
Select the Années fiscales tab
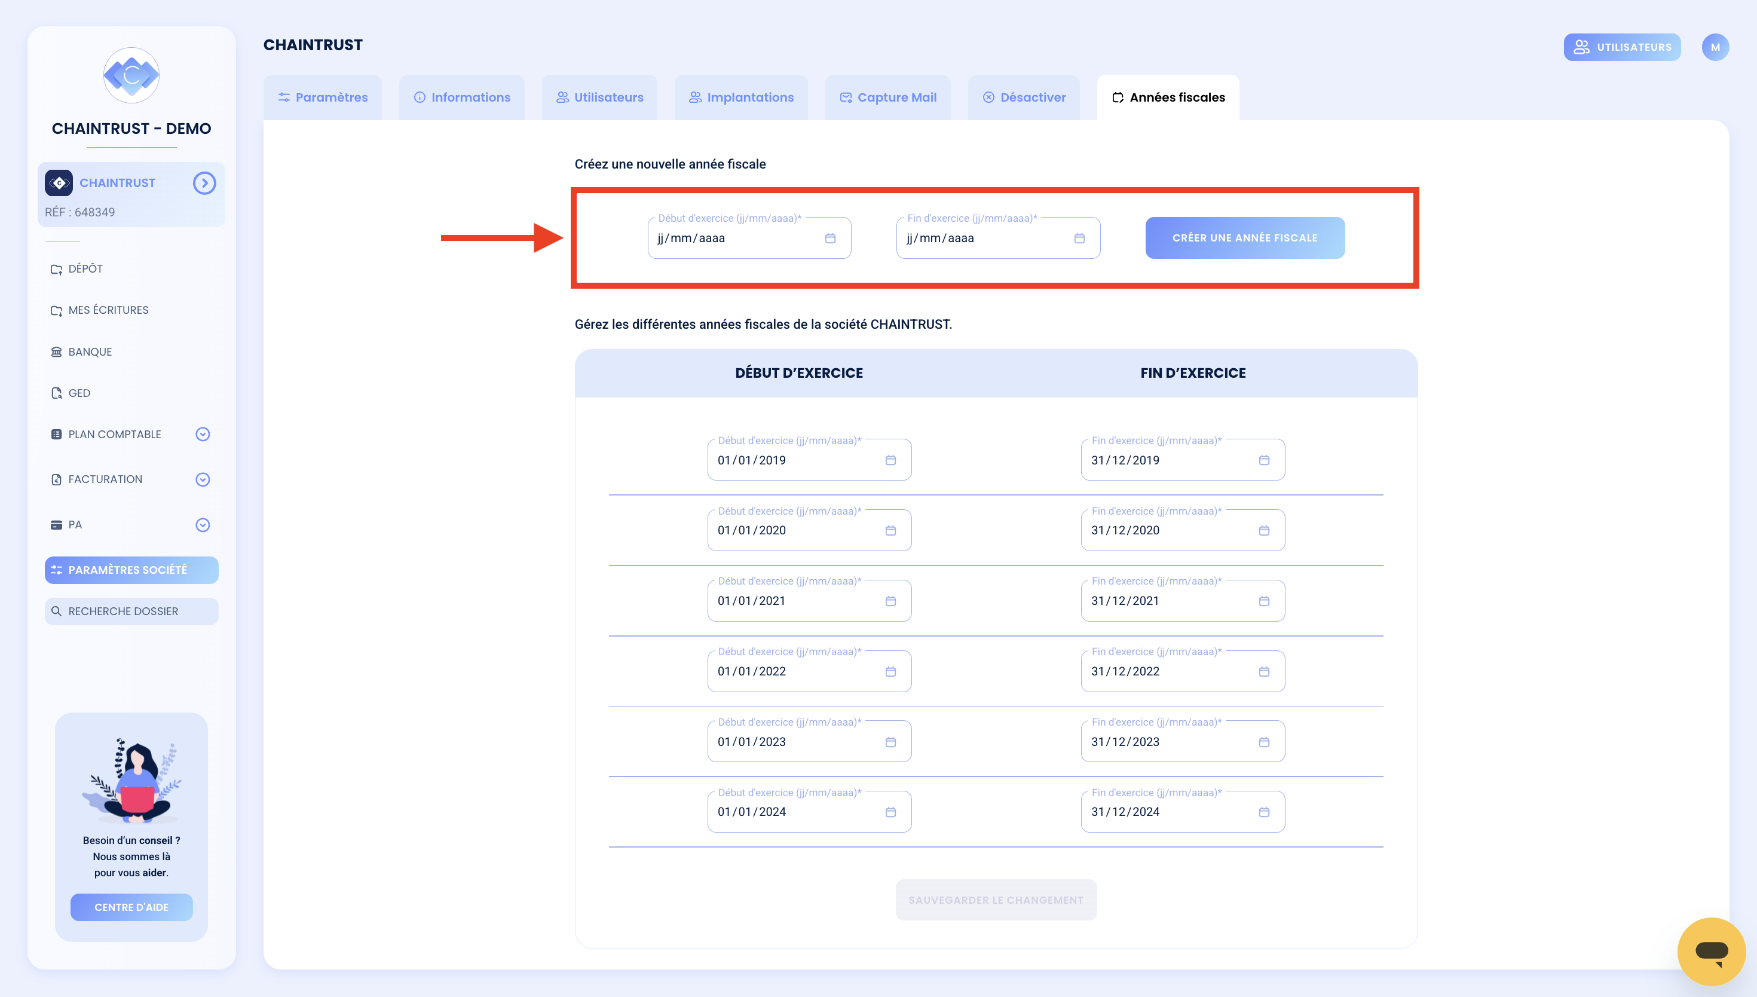click(1168, 97)
